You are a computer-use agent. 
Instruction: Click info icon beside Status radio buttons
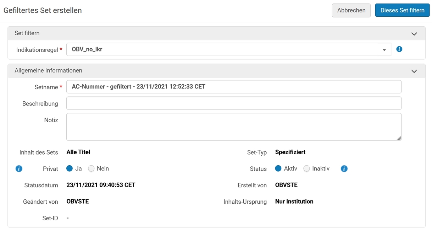[x=344, y=168]
